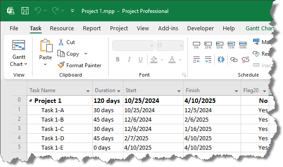Apply the font color button

point(172,60)
